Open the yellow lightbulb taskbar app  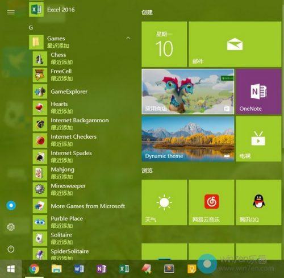click(191, 269)
